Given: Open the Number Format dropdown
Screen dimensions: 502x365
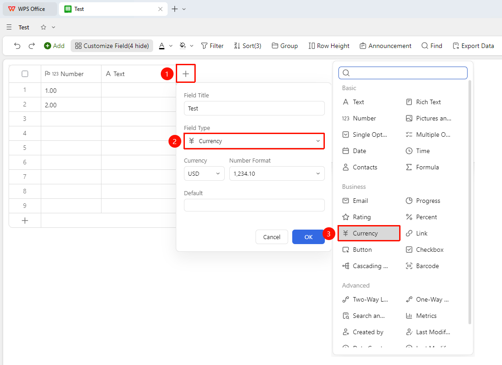Looking at the screenshot, I should 277,174.
